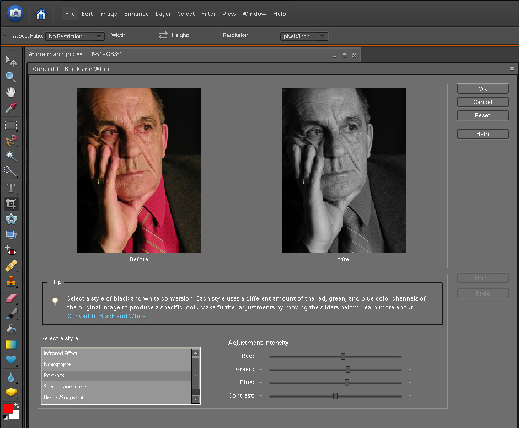Select the Zoom magnifier tool
519x428 pixels.
[x=10, y=77]
